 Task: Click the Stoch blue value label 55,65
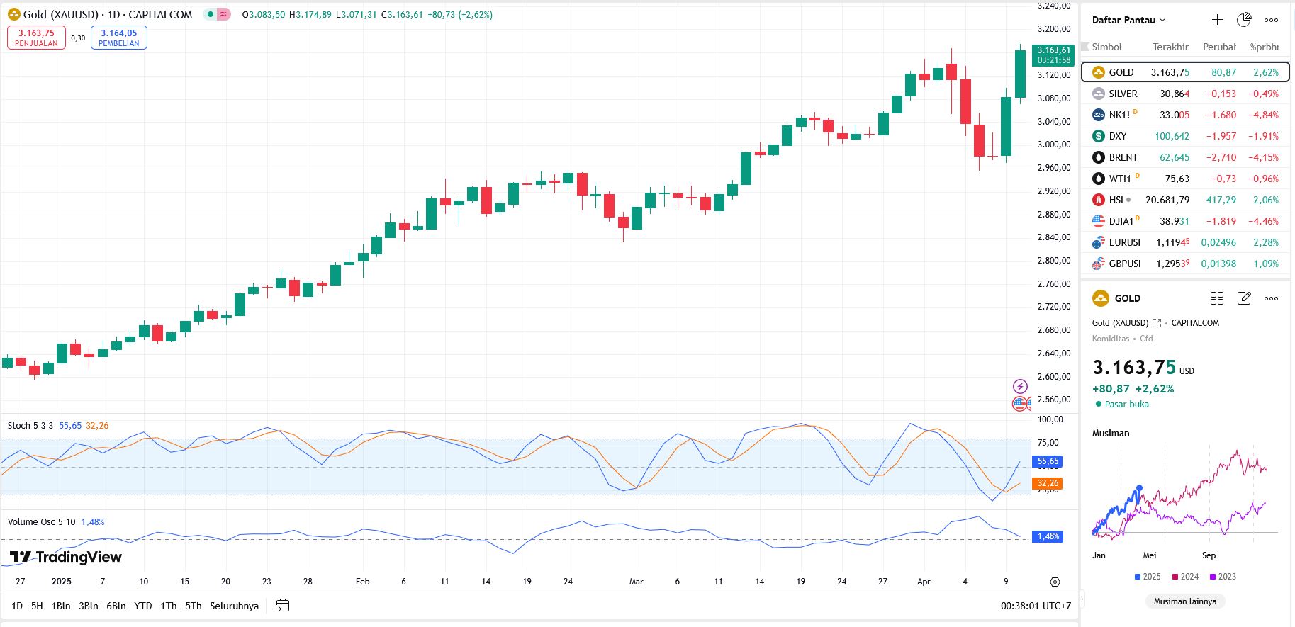tap(1048, 461)
